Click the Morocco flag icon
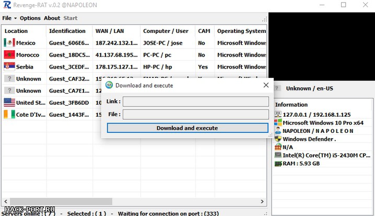Viewport: 375px width, 216px height. tap(9, 55)
